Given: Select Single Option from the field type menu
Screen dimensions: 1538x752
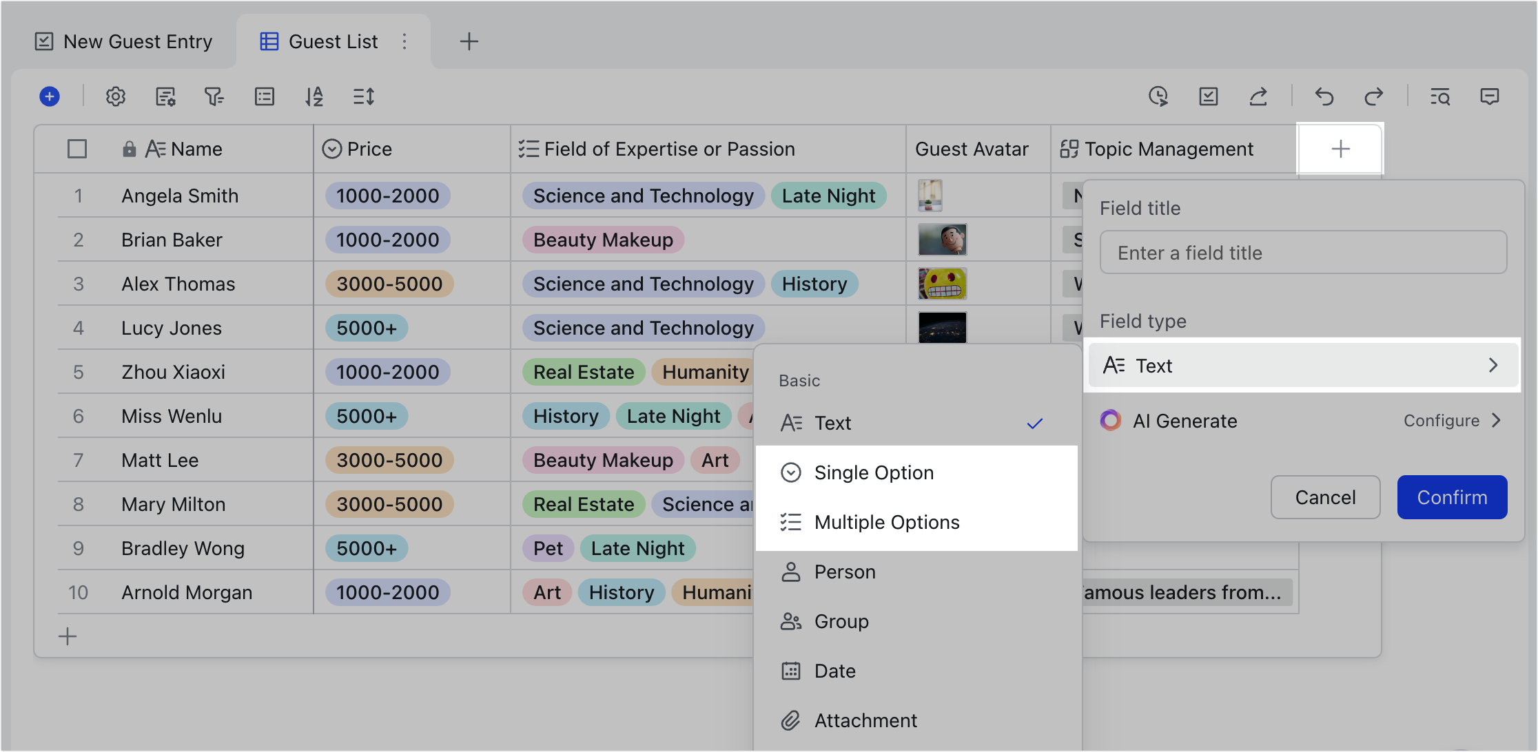Looking at the screenshot, I should tap(874, 472).
